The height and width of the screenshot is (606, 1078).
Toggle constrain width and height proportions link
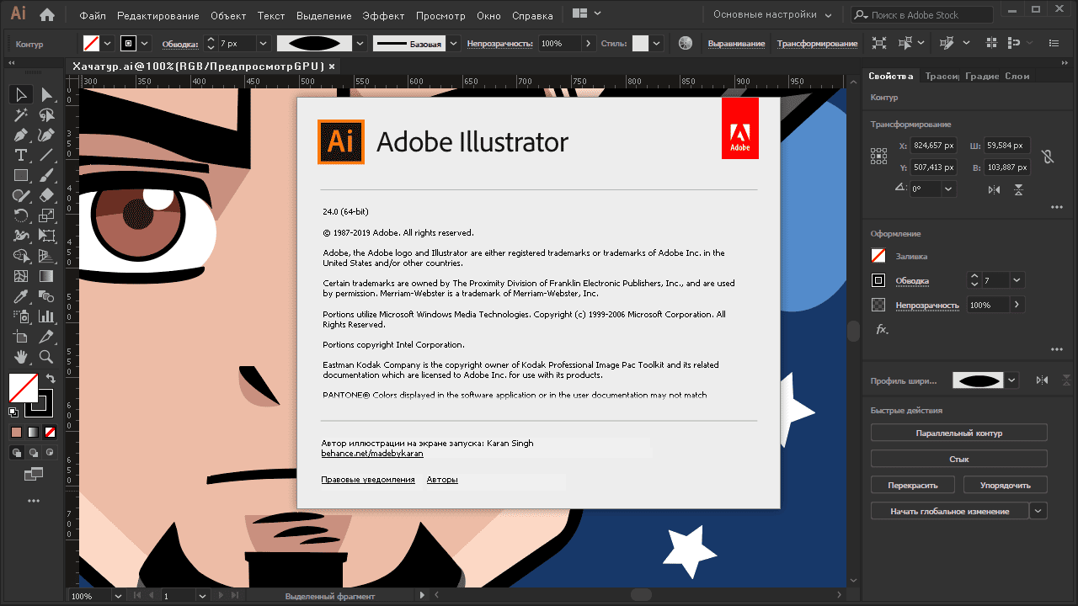1047,157
